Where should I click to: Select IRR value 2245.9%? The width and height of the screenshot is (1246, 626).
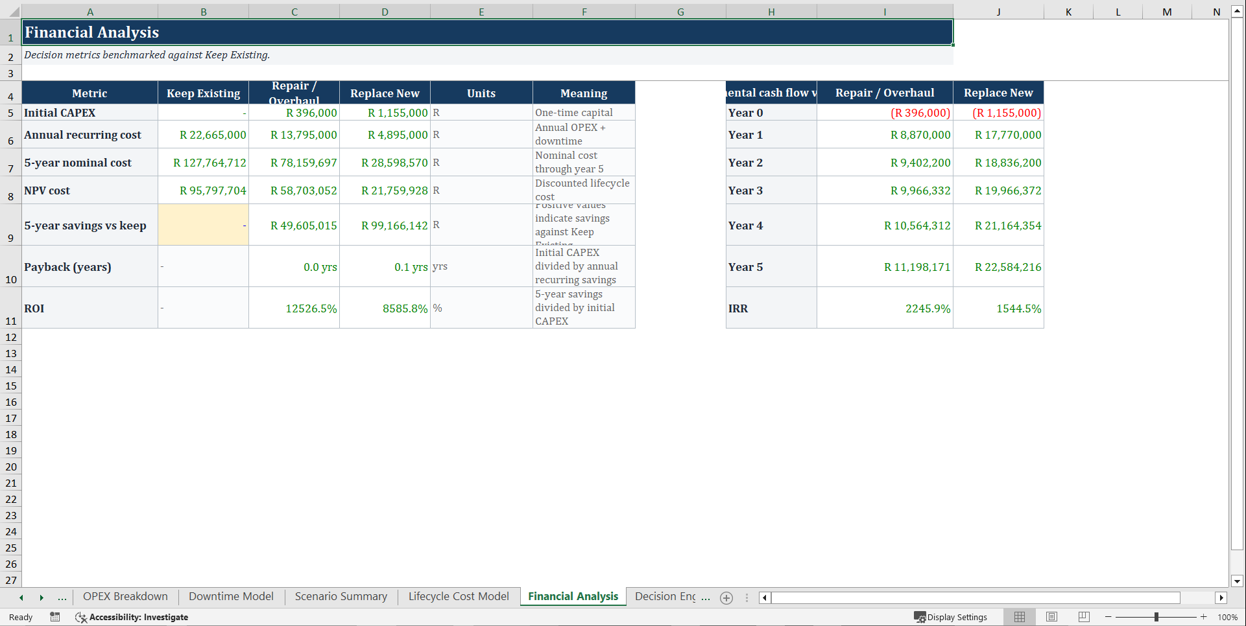click(x=885, y=308)
